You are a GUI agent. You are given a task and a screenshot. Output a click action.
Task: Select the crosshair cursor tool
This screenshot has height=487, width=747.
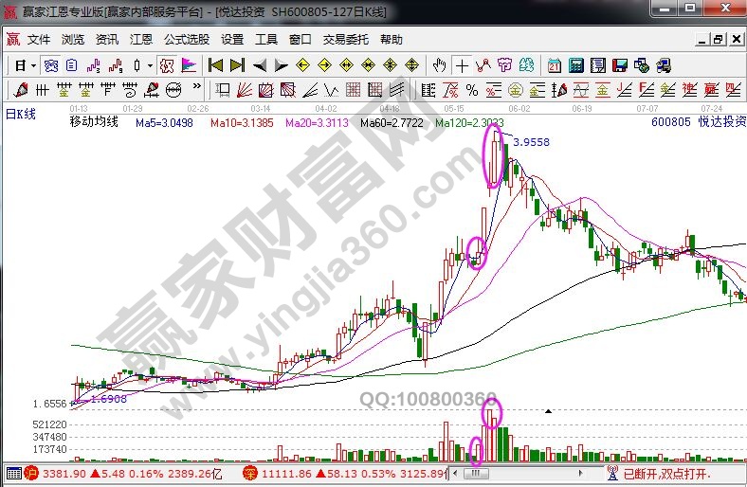(x=462, y=65)
